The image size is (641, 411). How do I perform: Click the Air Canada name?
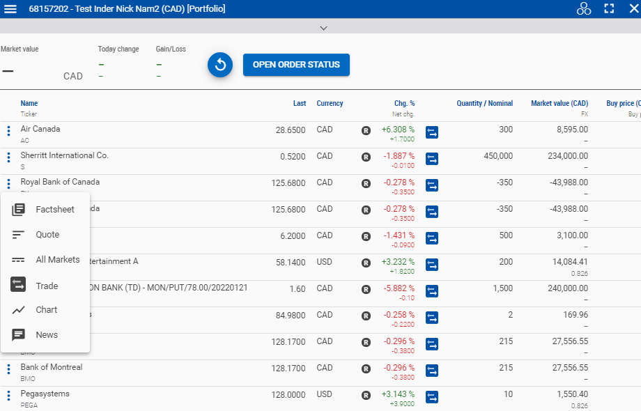tap(40, 129)
